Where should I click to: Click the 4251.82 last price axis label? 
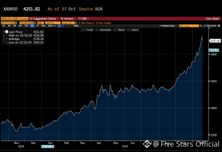[215, 41]
